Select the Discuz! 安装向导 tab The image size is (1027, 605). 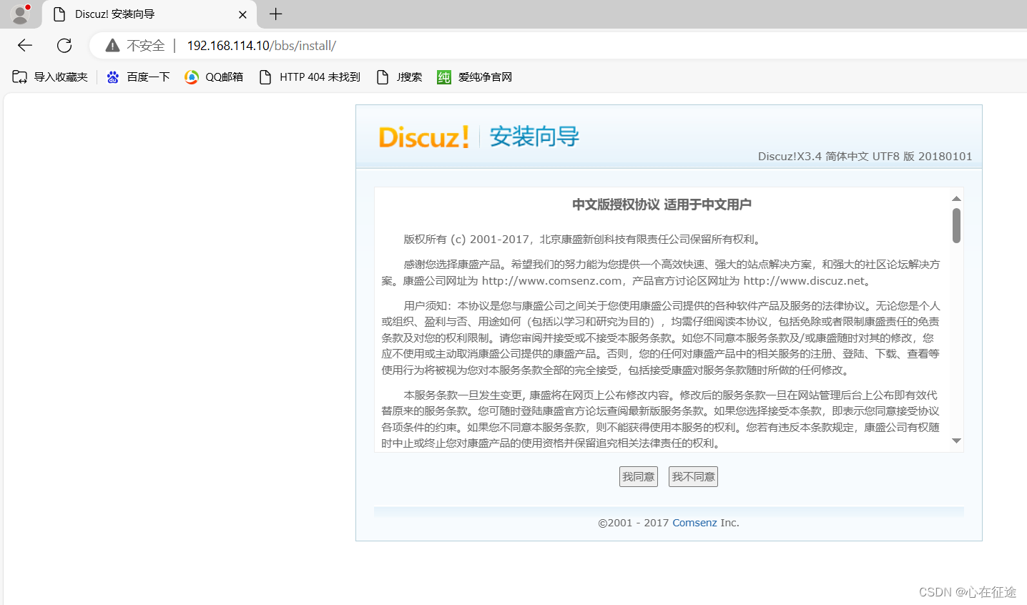pyautogui.click(x=148, y=14)
